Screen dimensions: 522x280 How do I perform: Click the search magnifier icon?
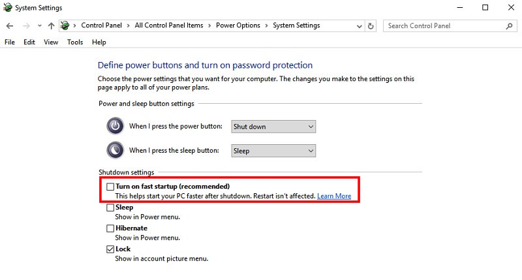pos(509,25)
